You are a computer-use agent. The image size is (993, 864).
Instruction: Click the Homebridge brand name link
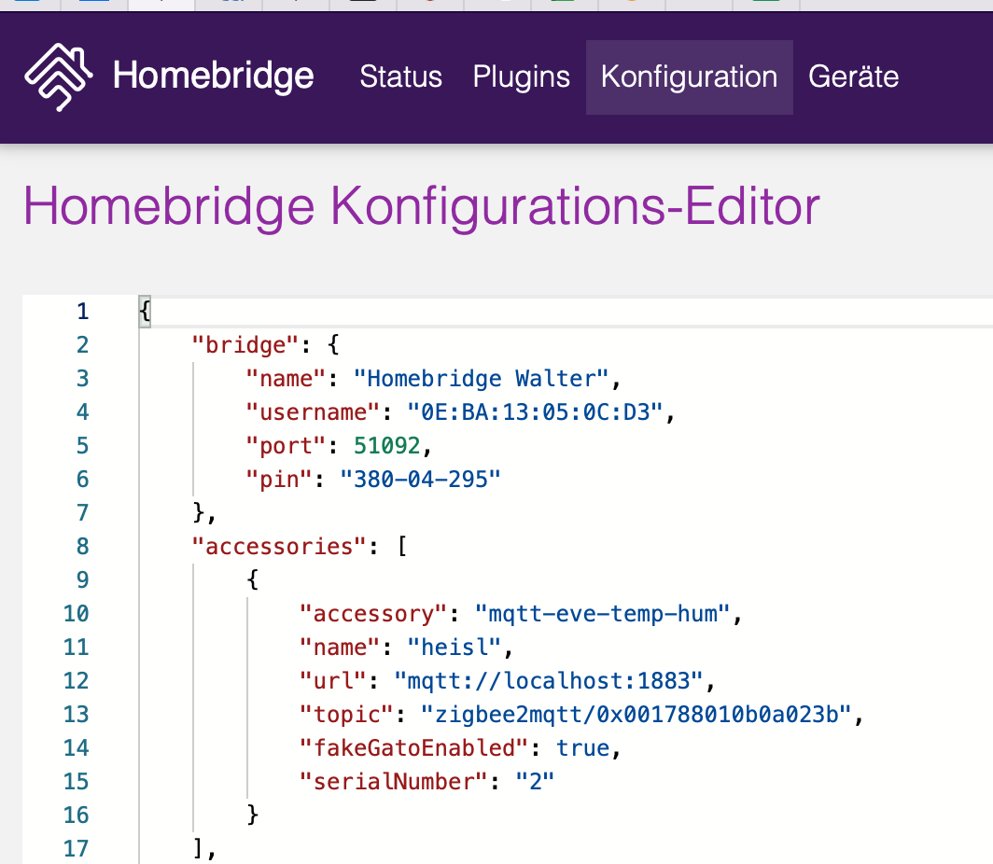click(x=213, y=77)
